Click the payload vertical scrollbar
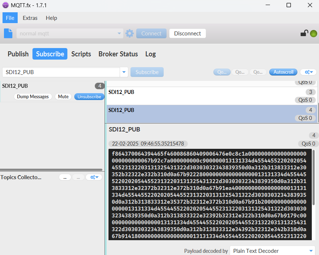Viewport: 319px width, 255px height. (314, 177)
